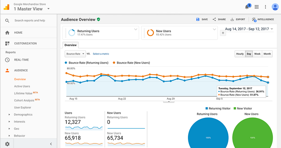Click the SHARE button label
Image resolution: width=281 pixels, height=148 pixels.
pos(222,19)
